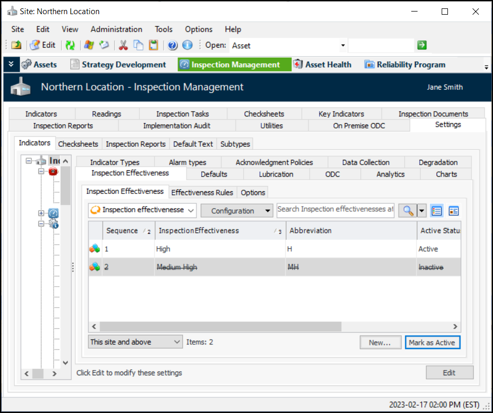The image size is (493, 413).
Task: Click the clipboard Paste icon in toolbar
Action: (x=153, y=46)
